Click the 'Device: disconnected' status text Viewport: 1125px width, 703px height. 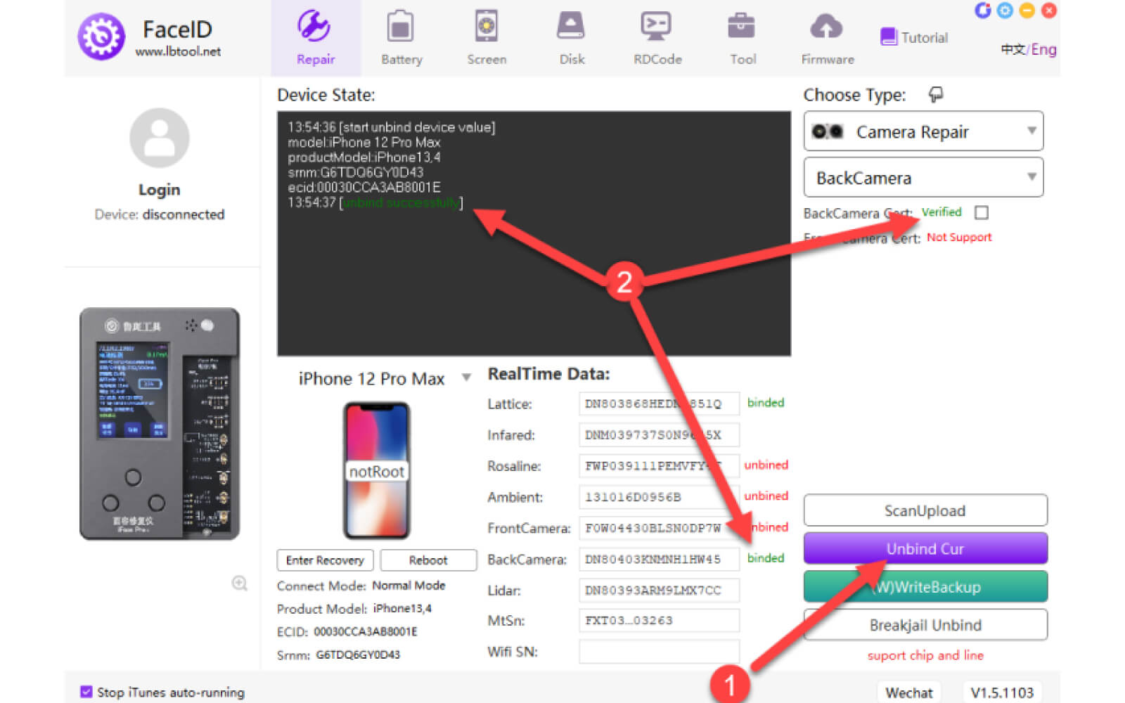[160, 214]
